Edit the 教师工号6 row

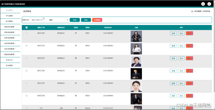(182, 96)
